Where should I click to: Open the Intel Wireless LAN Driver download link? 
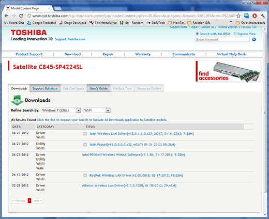click(142, 134)
